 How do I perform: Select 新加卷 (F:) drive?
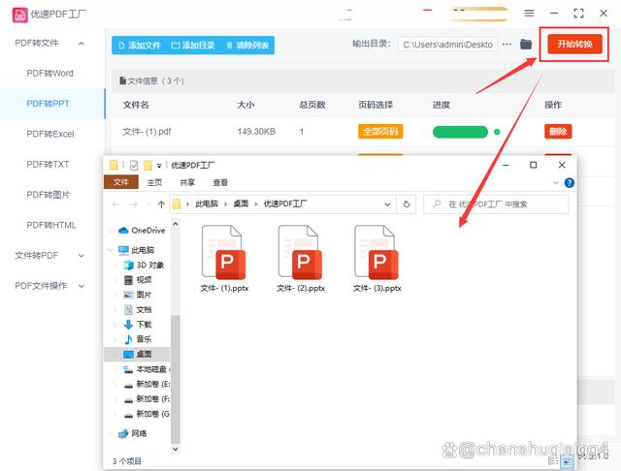tap(147, 399)
